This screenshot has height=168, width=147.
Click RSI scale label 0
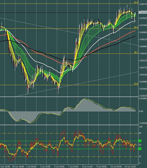pyautogui.click(x=140, y=163)
